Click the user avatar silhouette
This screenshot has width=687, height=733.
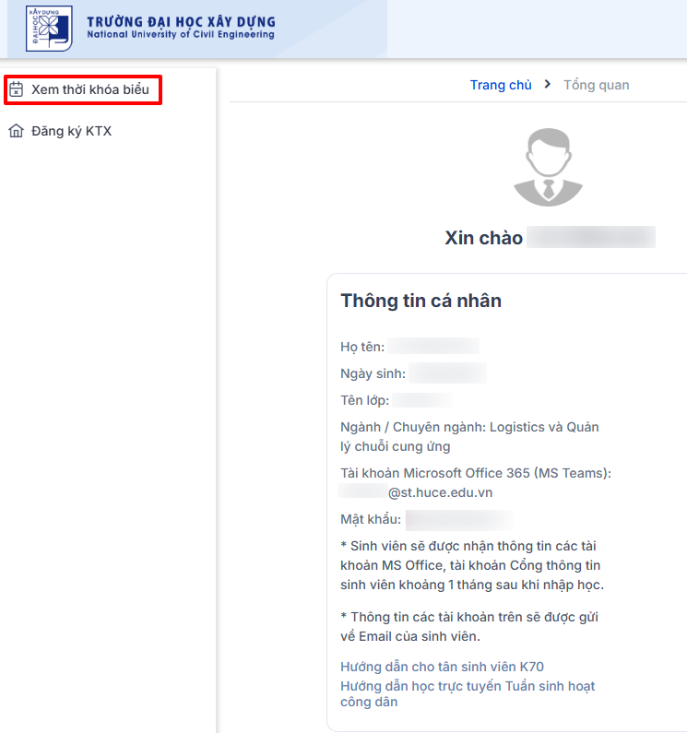coord(549,167)
